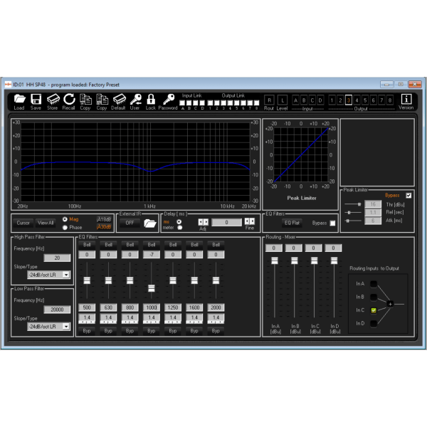Toggle the In C routing checkbox
Image resolution: width=427 pixels, height=427 pixels.
372,310
